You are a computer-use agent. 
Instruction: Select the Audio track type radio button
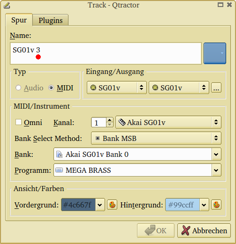click(x=18, y=88)
